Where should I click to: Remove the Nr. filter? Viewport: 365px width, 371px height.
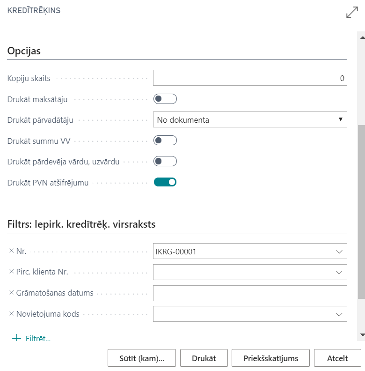(11, 251)
